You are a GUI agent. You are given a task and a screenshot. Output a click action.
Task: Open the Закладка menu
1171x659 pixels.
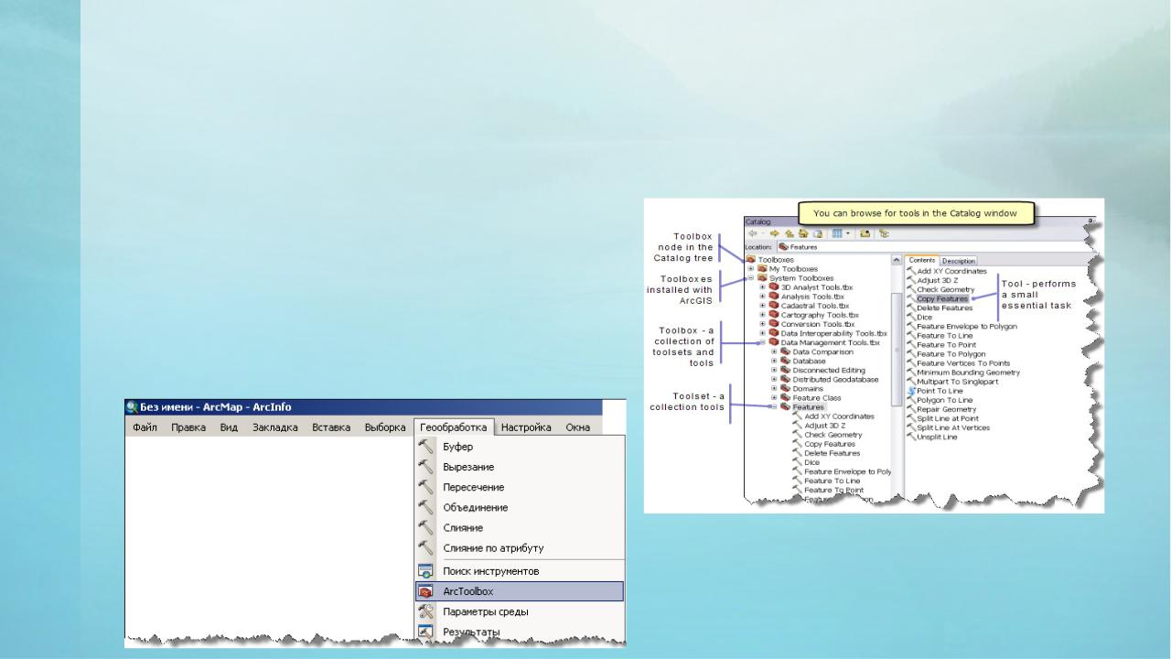tap(275, 427)
